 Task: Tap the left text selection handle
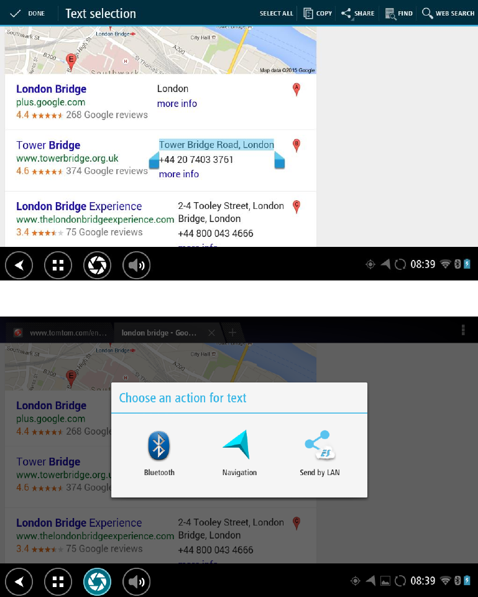click(154, 160)
